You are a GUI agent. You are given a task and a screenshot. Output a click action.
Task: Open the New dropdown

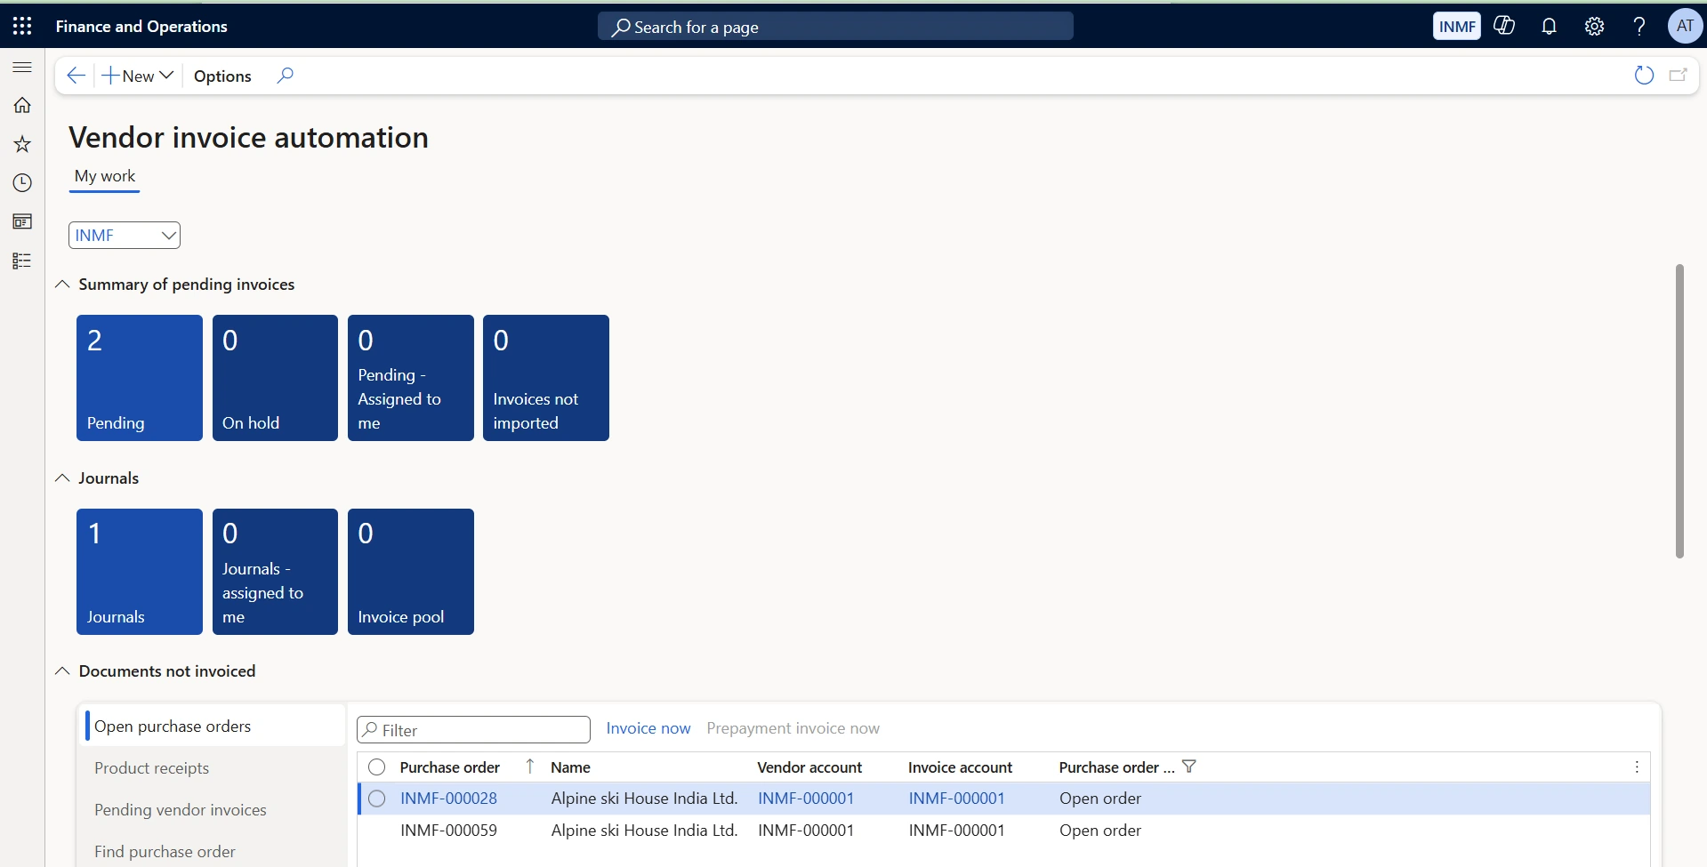coord(137,76)
